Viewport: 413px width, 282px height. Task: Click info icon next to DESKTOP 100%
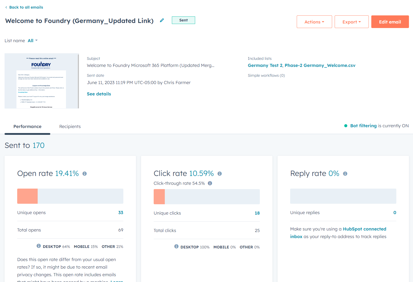click(176, 246)
